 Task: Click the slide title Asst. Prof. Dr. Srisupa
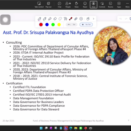pos(48,32)
